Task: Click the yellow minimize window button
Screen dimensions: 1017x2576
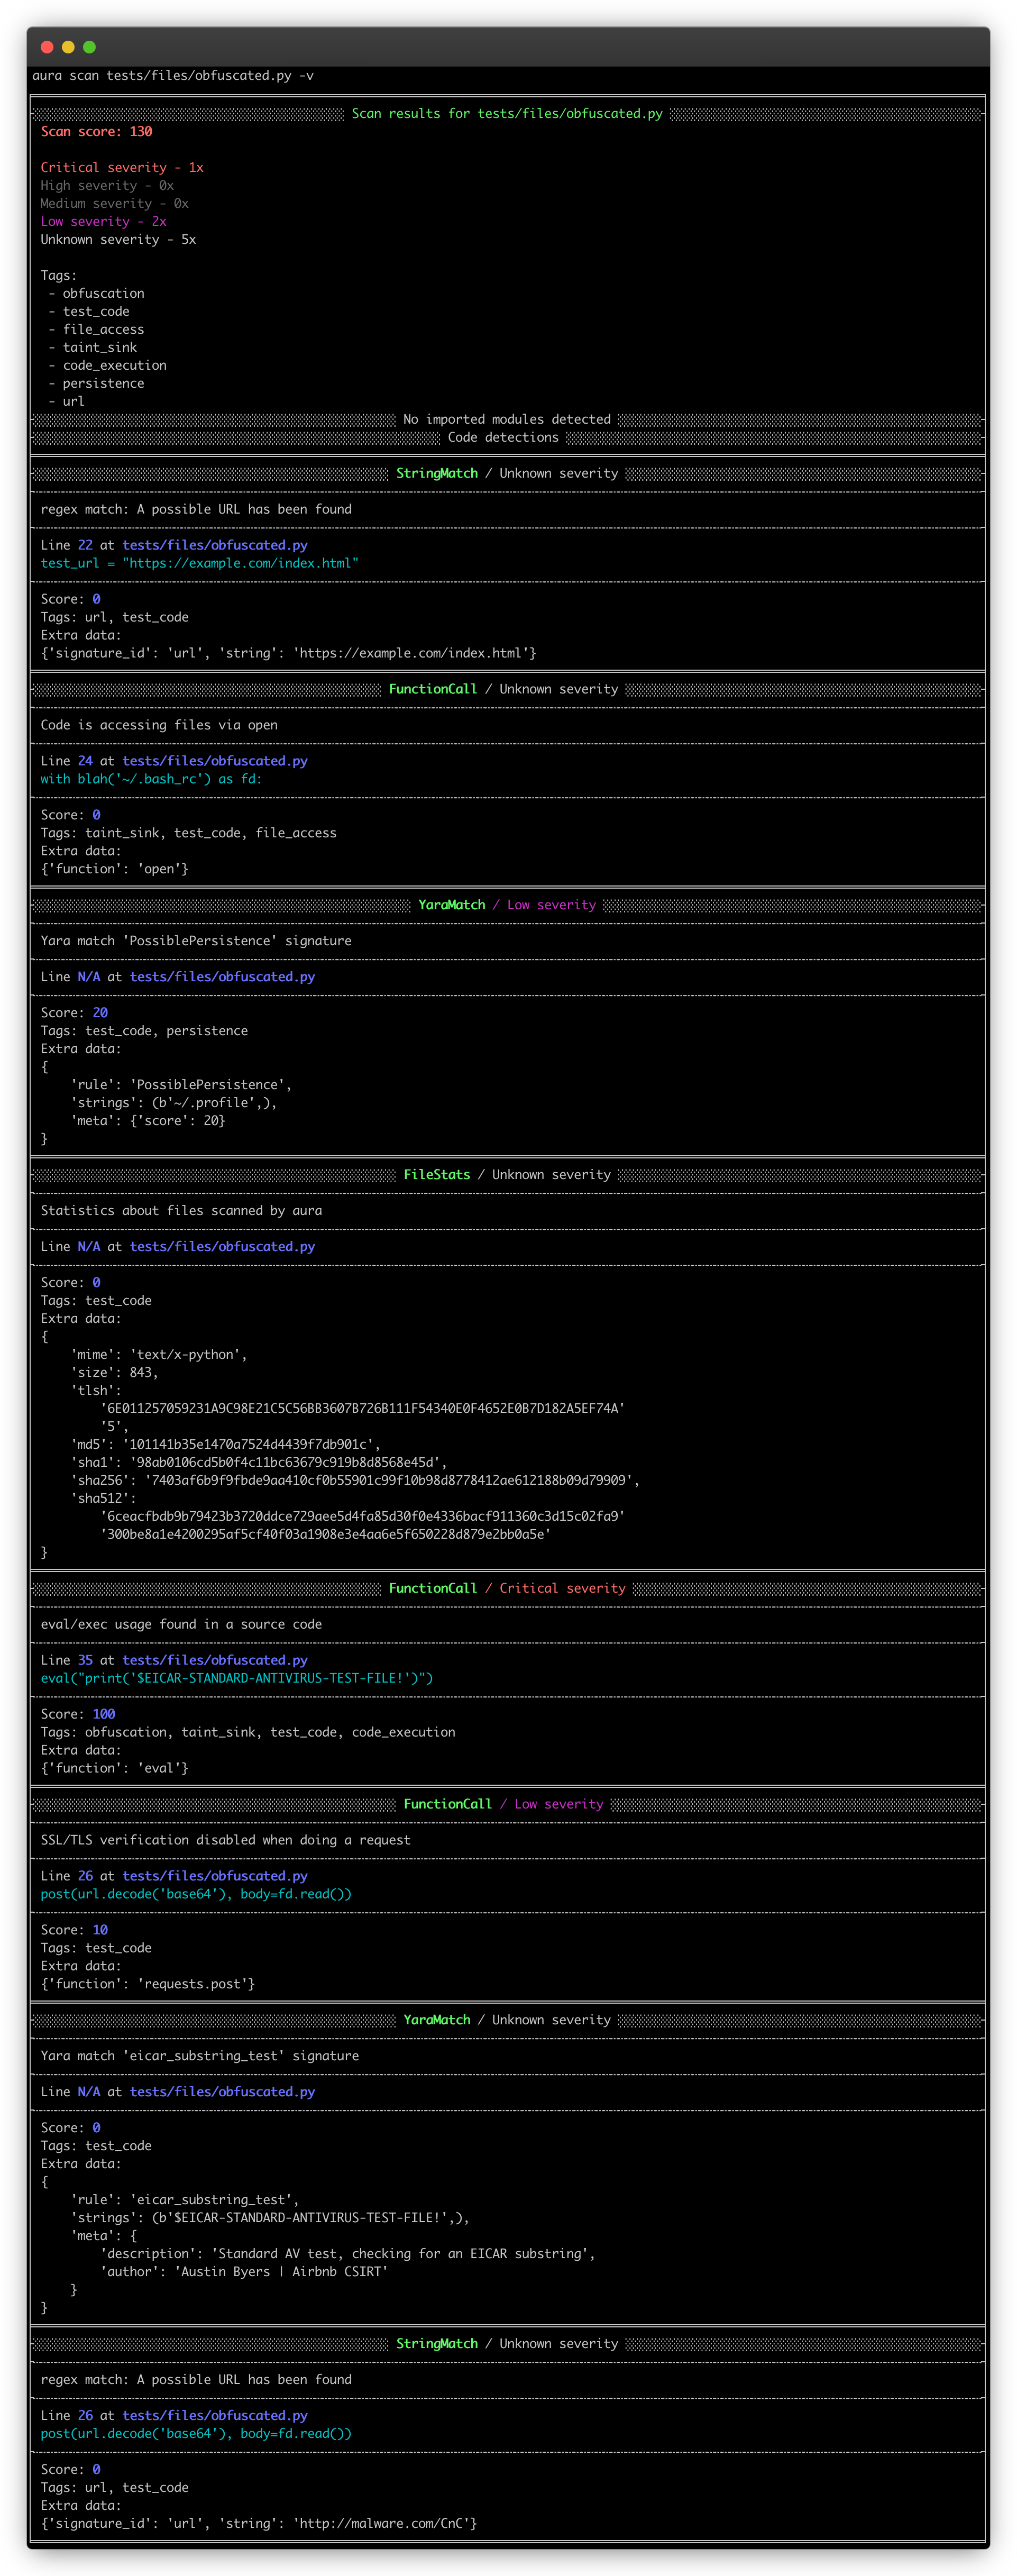Action: point(68,47)
